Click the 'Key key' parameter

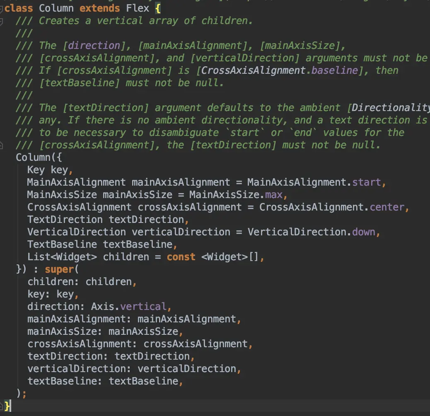click(48, 170)
